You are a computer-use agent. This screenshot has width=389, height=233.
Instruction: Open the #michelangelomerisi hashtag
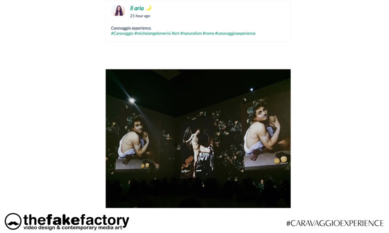pos(153,34)
